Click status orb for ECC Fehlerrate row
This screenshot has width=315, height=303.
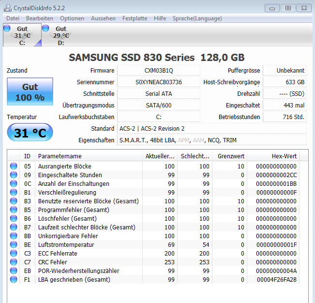coord(14,253)
